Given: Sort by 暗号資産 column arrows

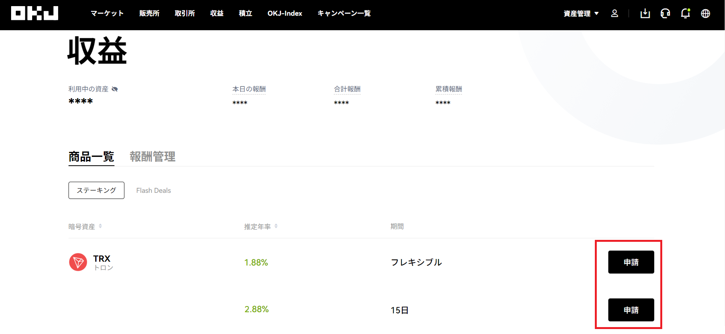Looking at the screenshot, I should click(x=100, y=226).
